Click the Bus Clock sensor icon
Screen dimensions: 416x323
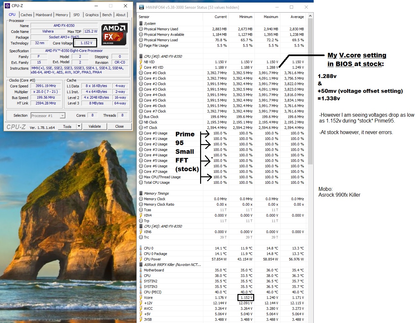pos(141,117)
